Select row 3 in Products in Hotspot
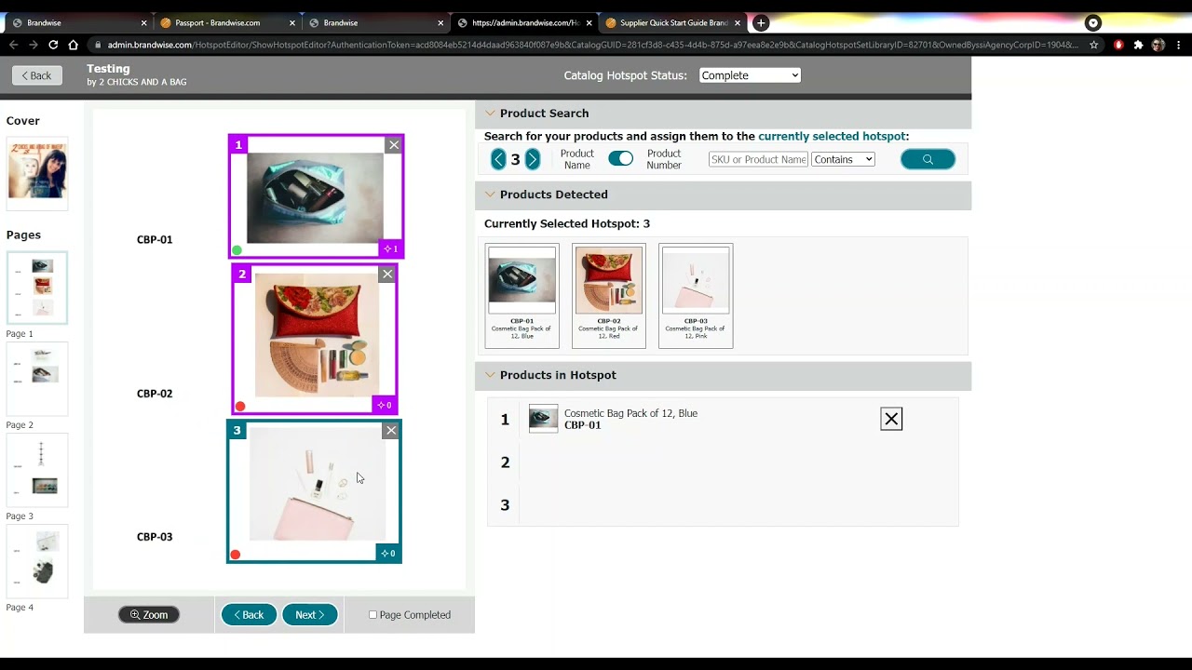Image resolution: width=1192 pixels, height=670 pixels. [723, 505]
